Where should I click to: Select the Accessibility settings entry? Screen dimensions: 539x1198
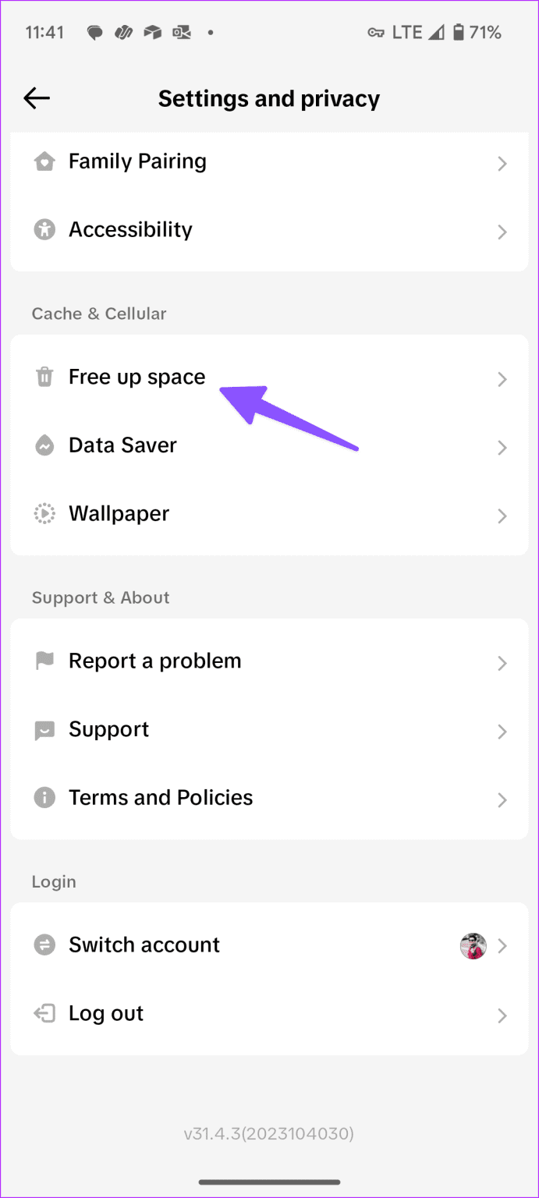coord(269,230)
